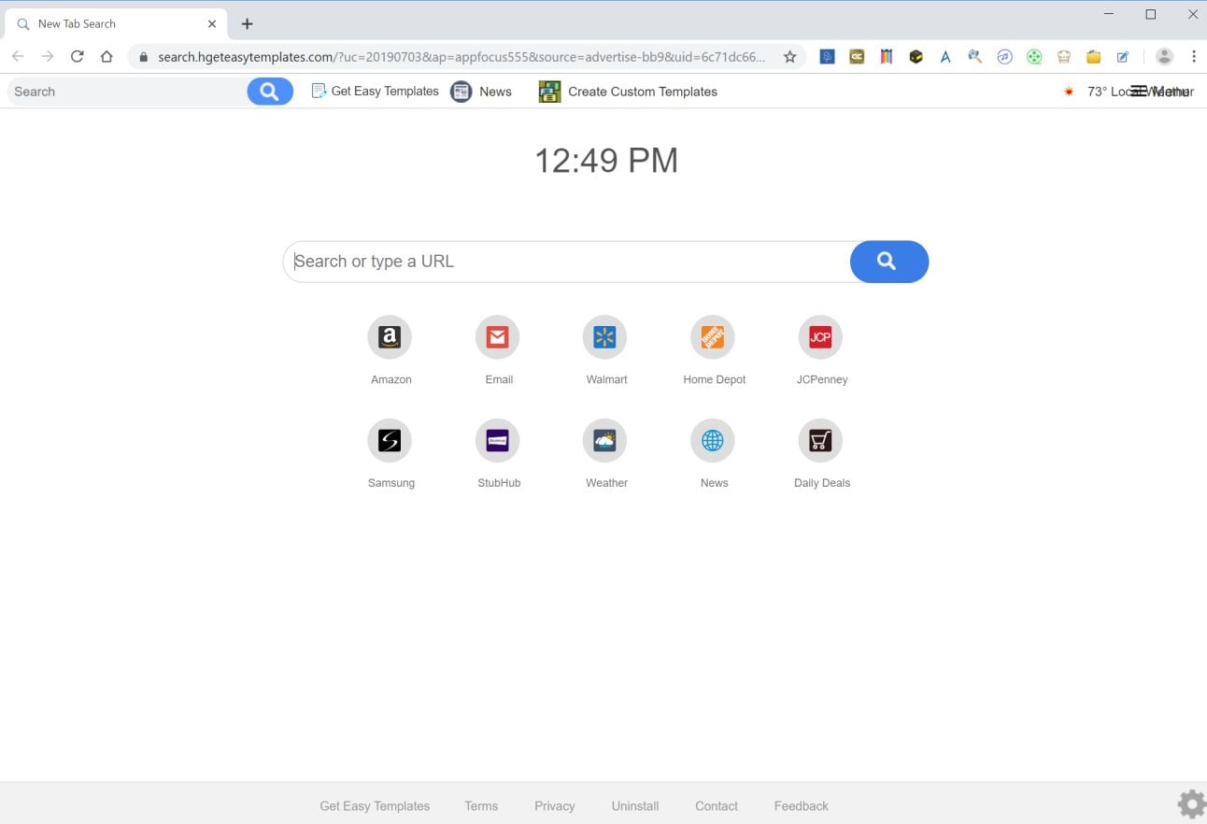Open the Home Depot shortcut icon
This screenshot has height=824, width=1207.
pyautogui.click(x=713, y=337)
